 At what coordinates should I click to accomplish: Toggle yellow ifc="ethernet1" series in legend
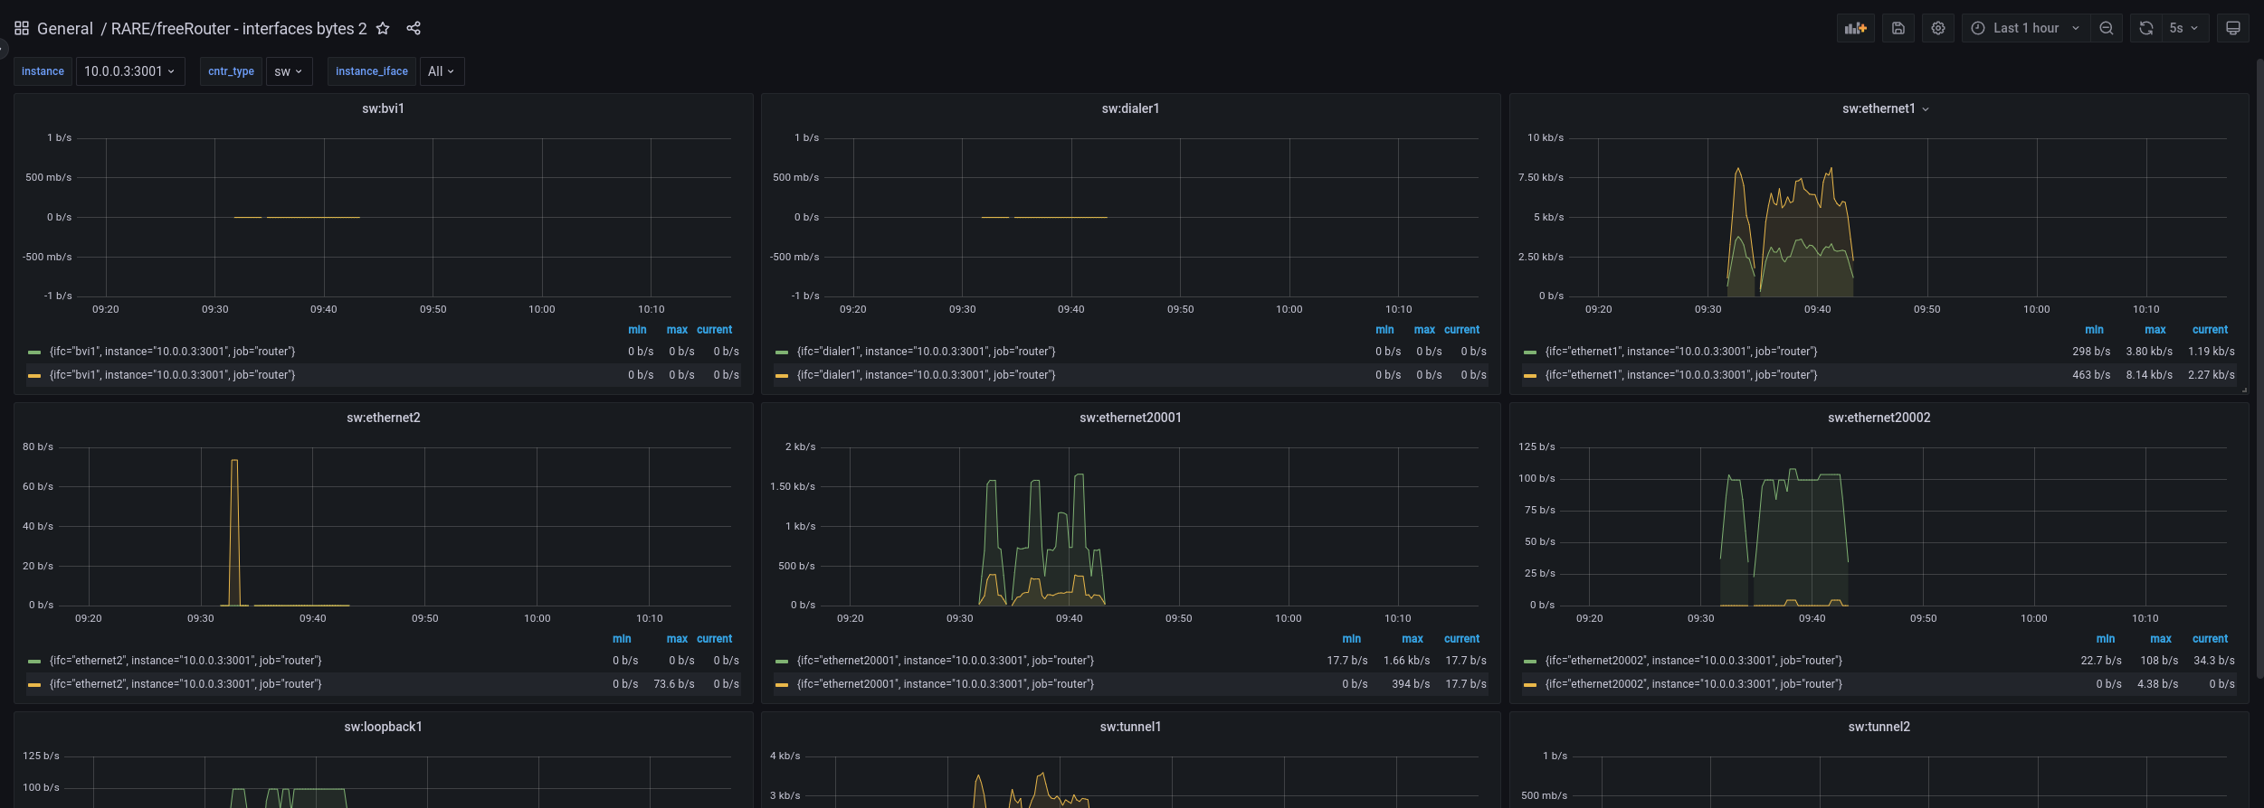click(1681, 375)
